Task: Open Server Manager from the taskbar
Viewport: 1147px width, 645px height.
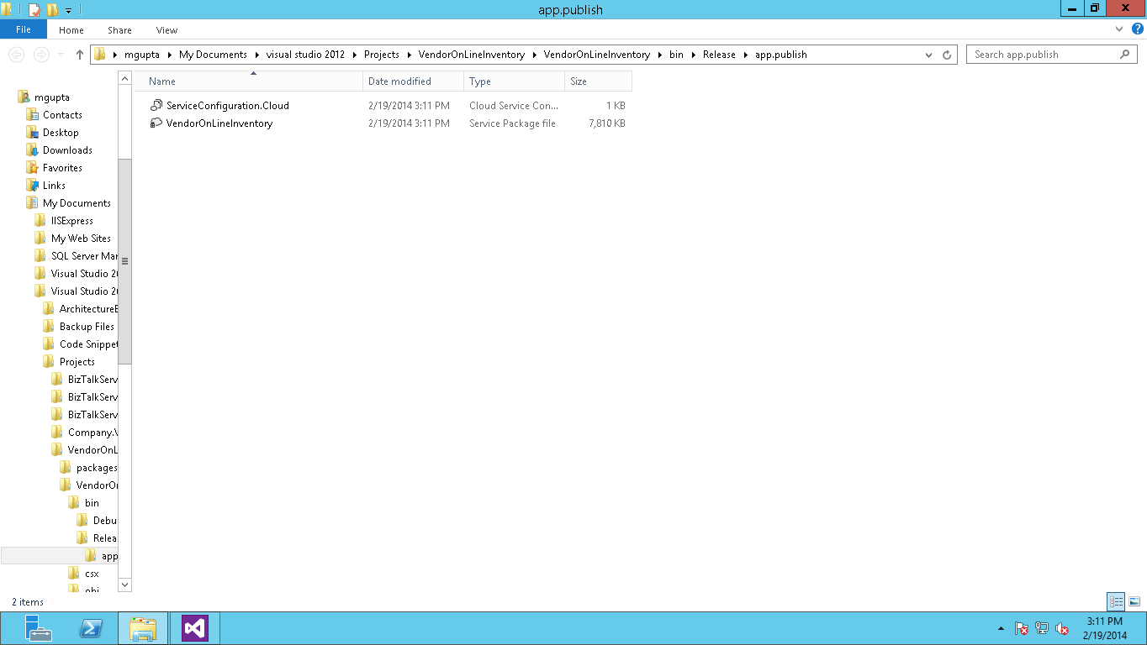Action: pyautogui.click(x=38, y=628)
